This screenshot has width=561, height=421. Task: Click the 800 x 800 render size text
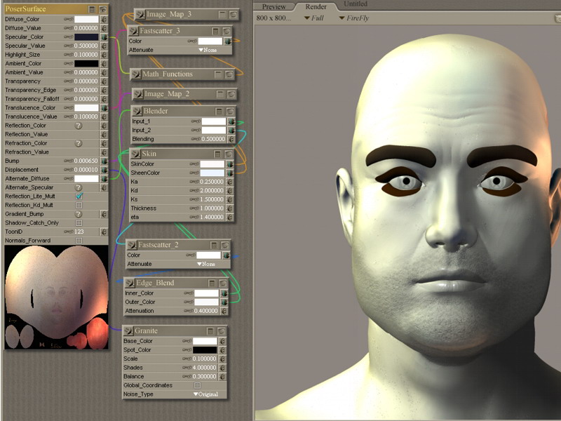(x=273, y=18)
